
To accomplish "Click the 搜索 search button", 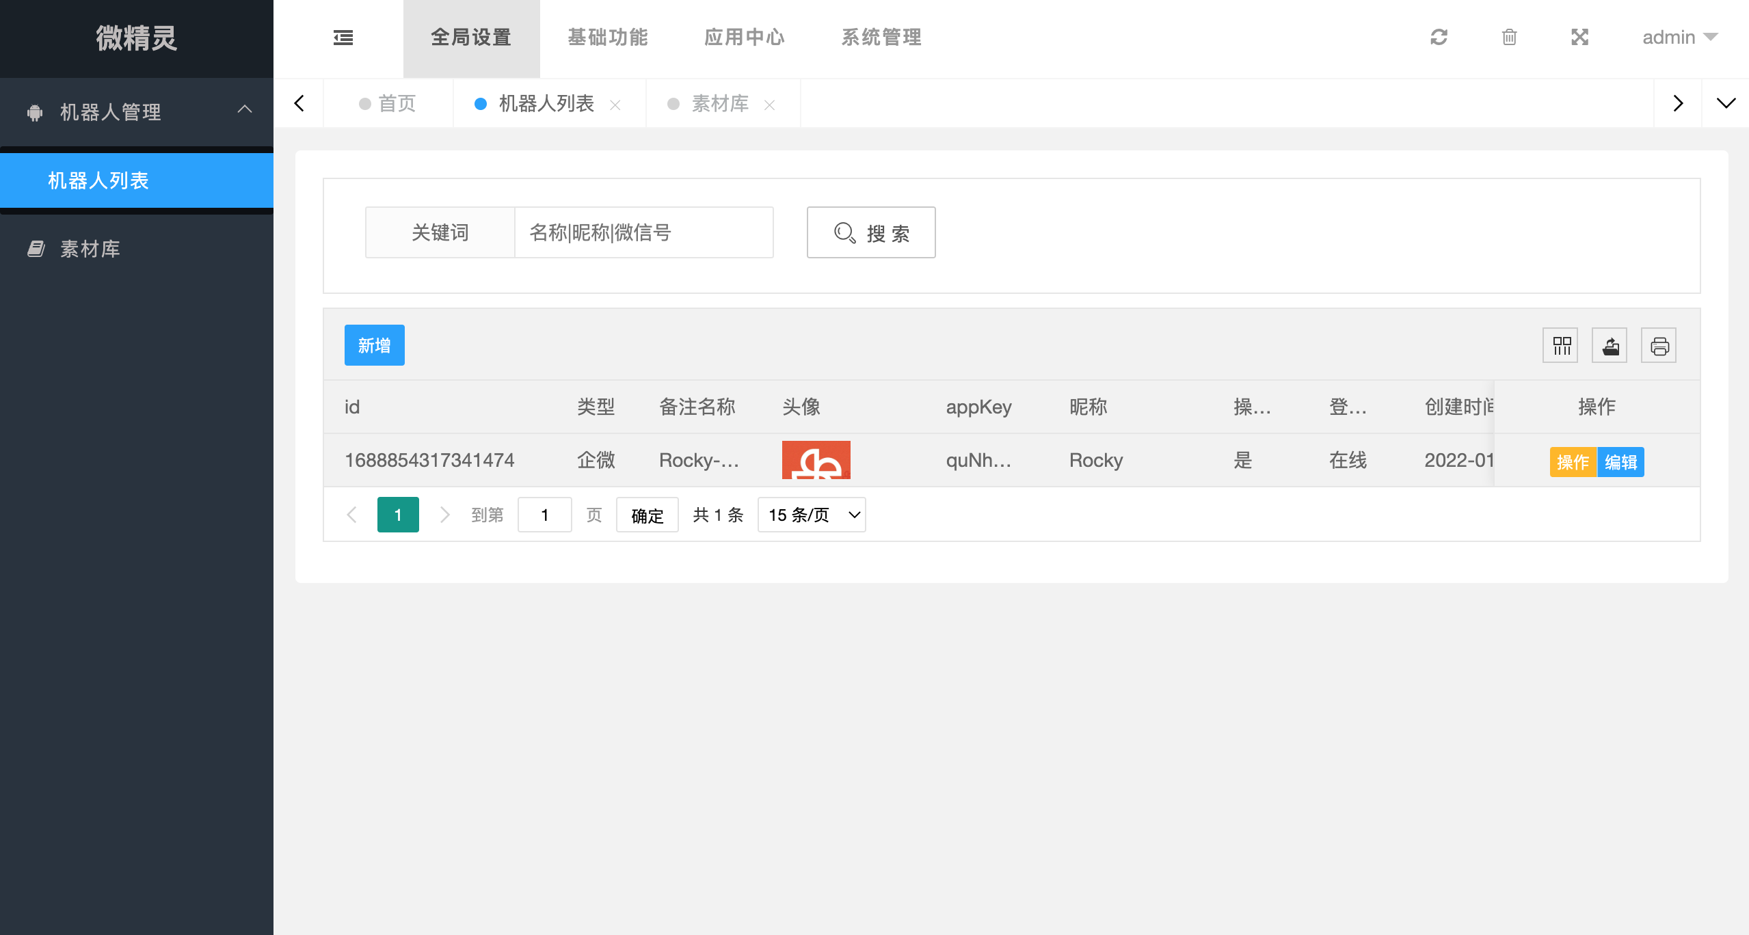I will [871, 233].
